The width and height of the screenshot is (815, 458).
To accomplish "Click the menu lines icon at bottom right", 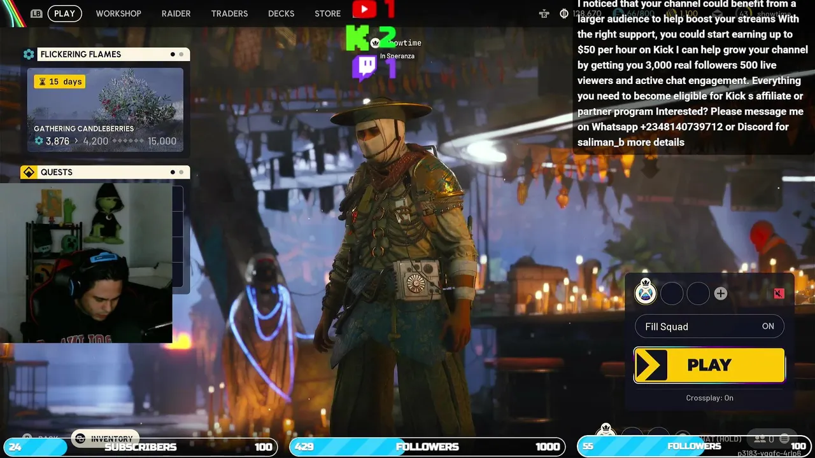I will tap(784, 438).
